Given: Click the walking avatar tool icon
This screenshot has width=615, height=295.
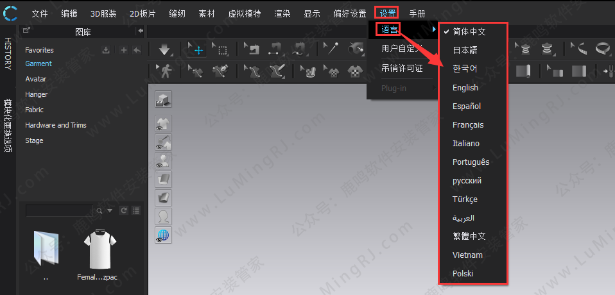Looking at the screenshot, I should point(166,71).
